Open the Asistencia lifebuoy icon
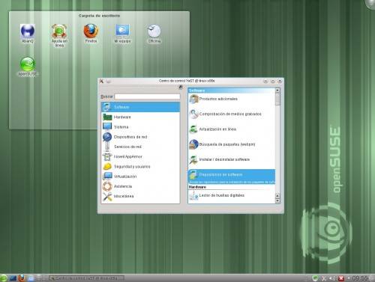Image resolution: width=375 pixels, height=282 pixels. (107, 186)
